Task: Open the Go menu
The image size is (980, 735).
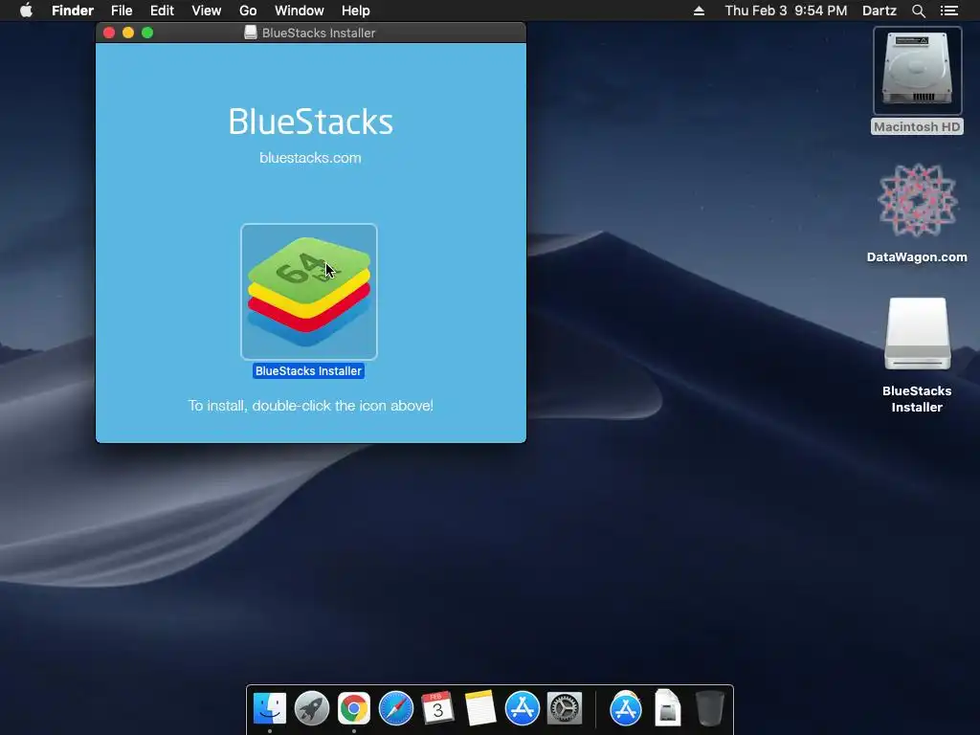Action: 248,11
